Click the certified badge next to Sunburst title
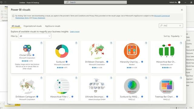Screen dimensions: 194x109 point(67,62)
